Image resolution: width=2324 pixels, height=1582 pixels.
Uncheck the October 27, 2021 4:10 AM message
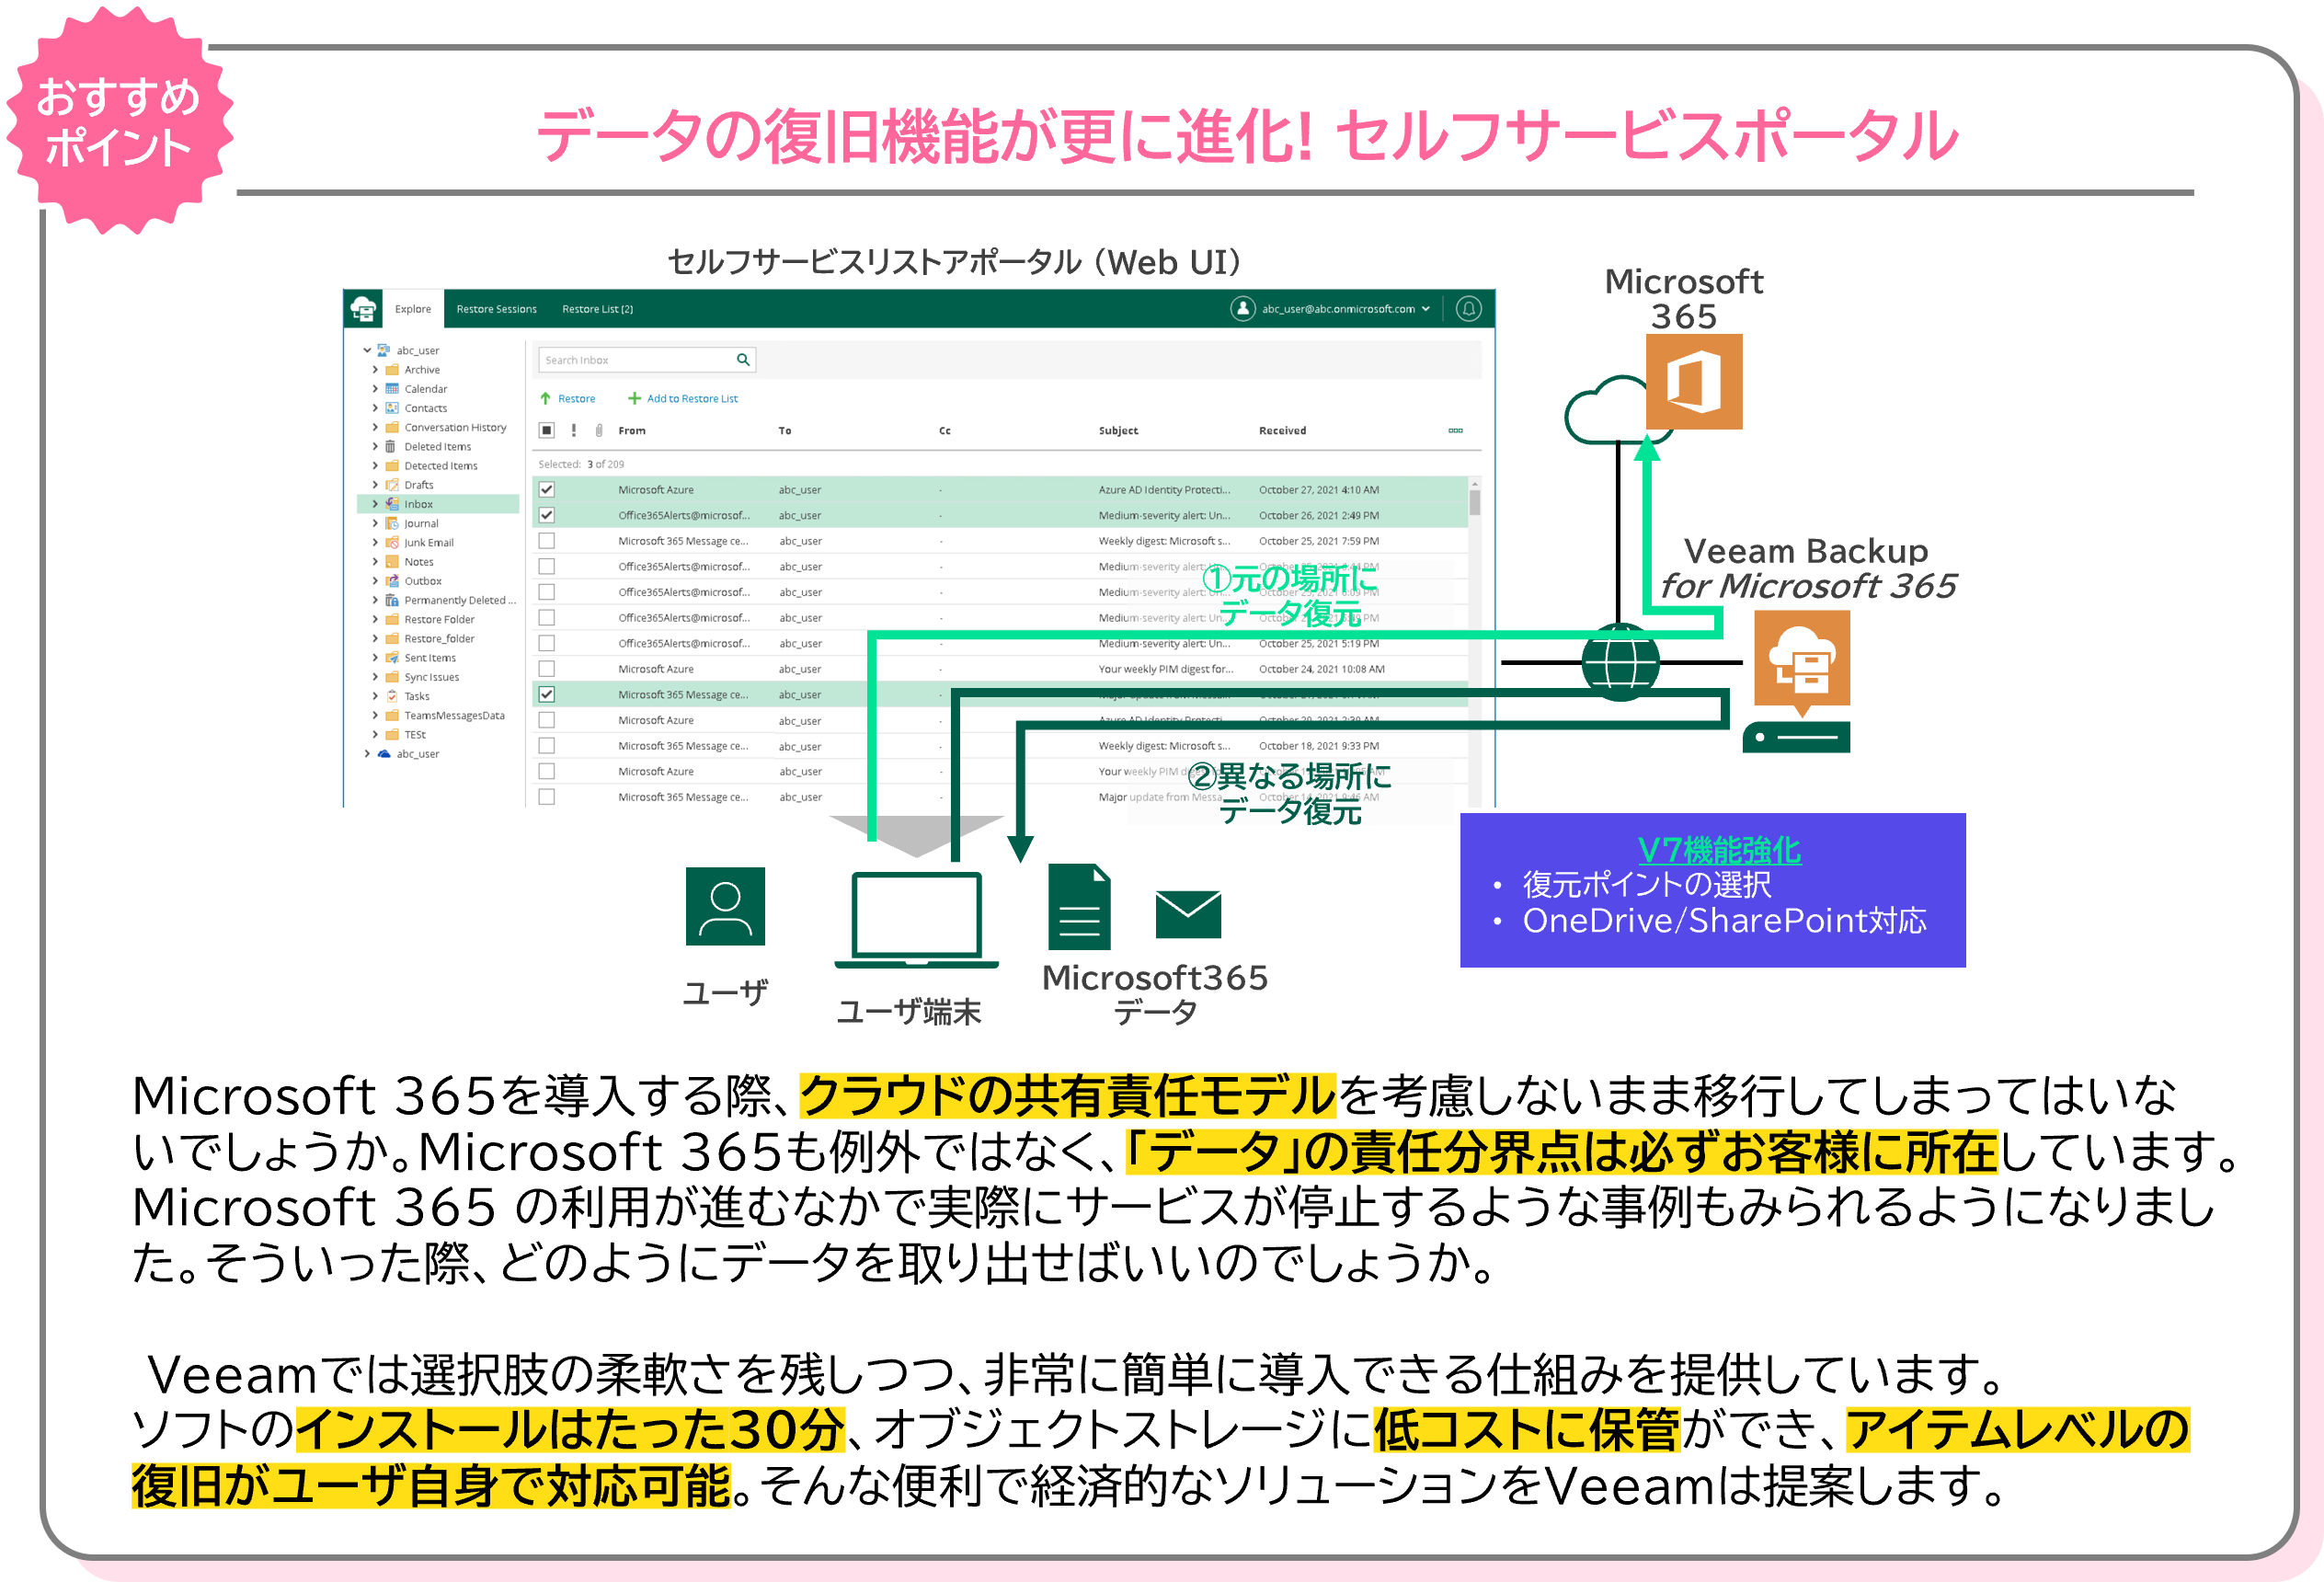[547, 490]
